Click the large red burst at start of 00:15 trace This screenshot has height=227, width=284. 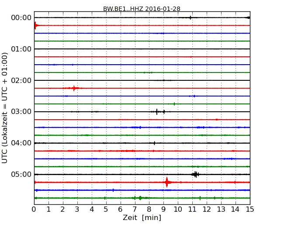(35, 25)
